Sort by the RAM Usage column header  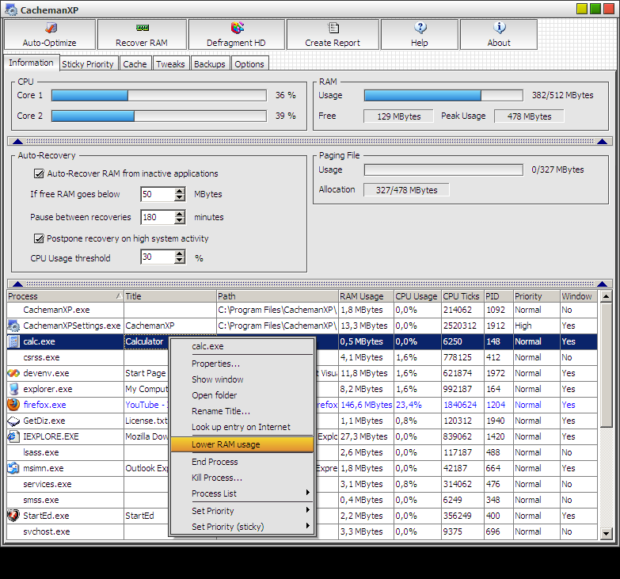[x=366, y=296]
